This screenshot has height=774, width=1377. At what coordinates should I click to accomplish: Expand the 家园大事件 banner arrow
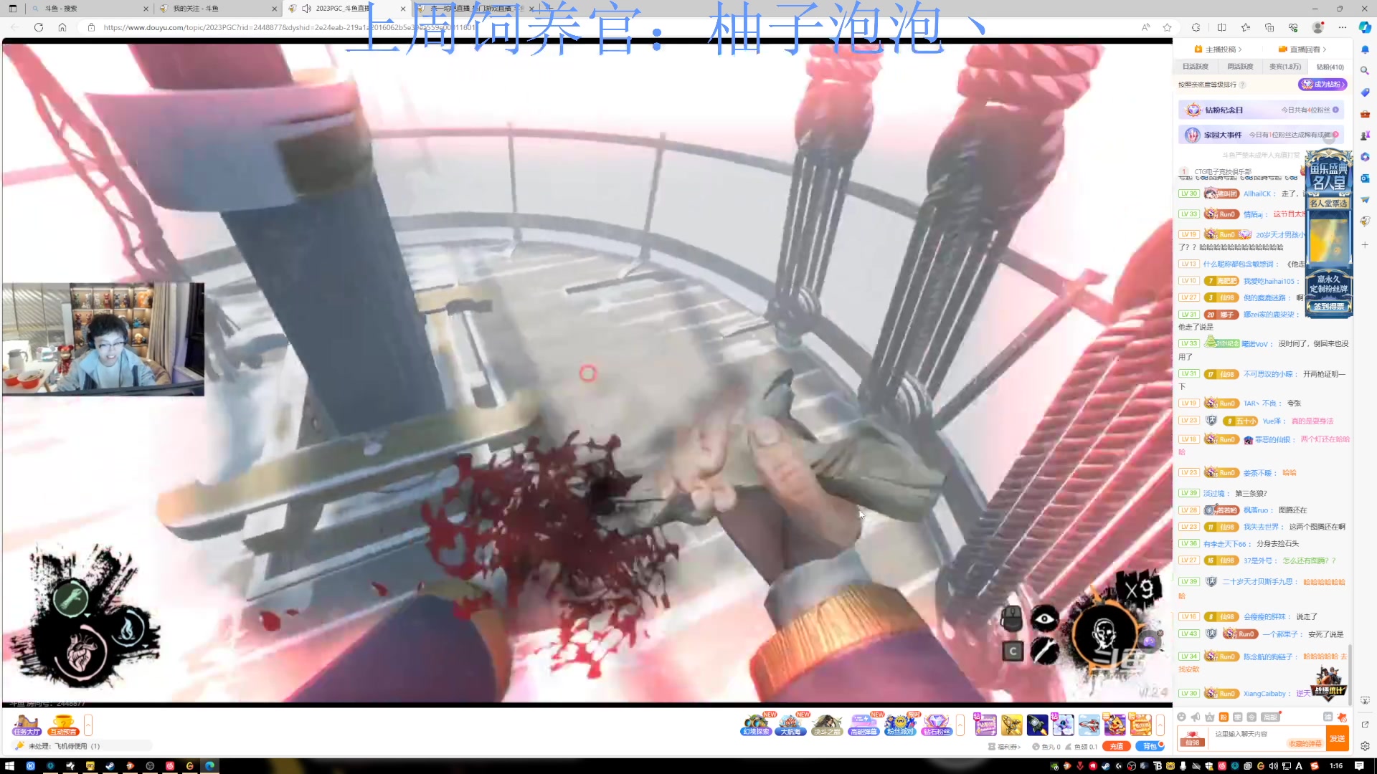pos(1335,135)
